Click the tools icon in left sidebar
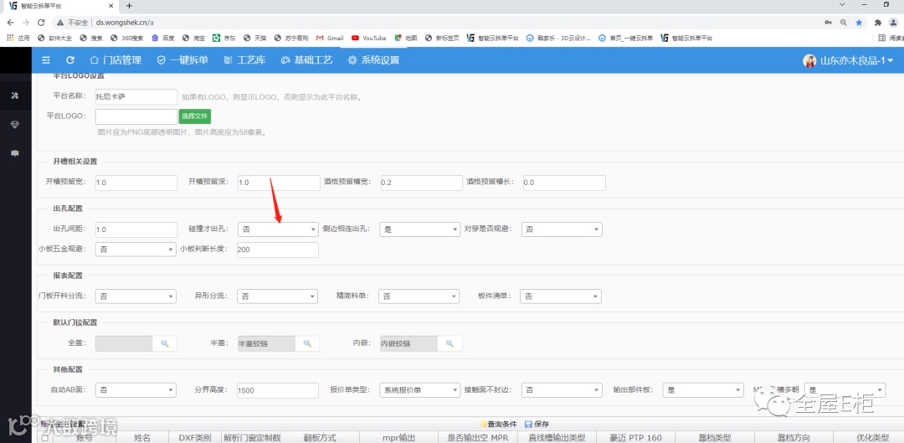 pyautogui.click(x=15, y=95)
